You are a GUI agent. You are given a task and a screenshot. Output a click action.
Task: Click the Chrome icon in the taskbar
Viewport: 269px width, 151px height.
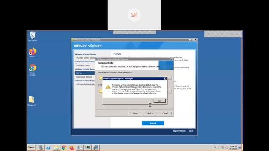pyautogui.click(x=64, y=147)
